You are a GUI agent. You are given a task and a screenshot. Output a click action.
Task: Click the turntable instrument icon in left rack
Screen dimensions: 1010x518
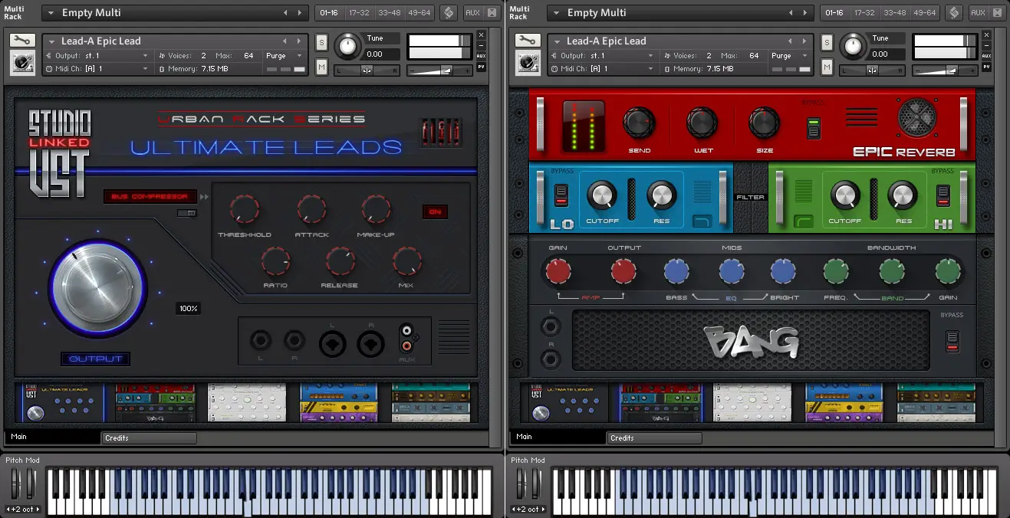click(21, 63)
